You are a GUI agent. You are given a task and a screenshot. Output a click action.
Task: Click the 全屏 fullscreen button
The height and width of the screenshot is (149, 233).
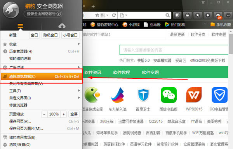coord(74,114)
